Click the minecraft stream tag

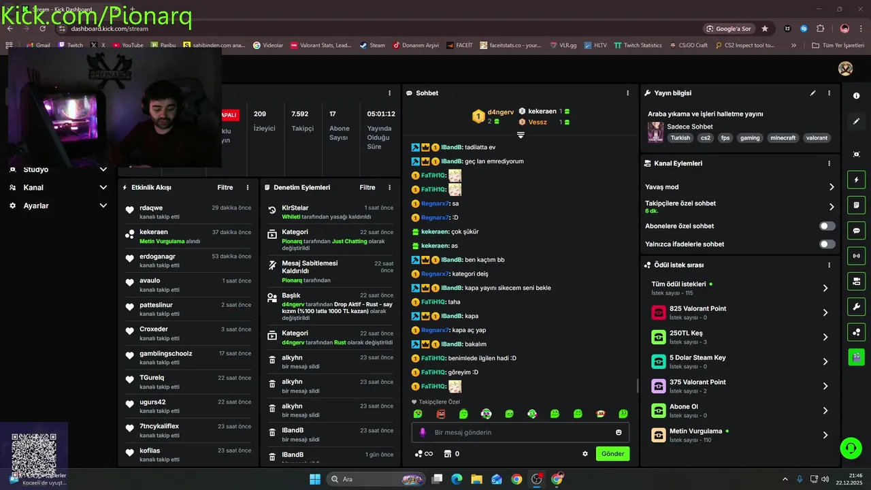click(783, 137)
